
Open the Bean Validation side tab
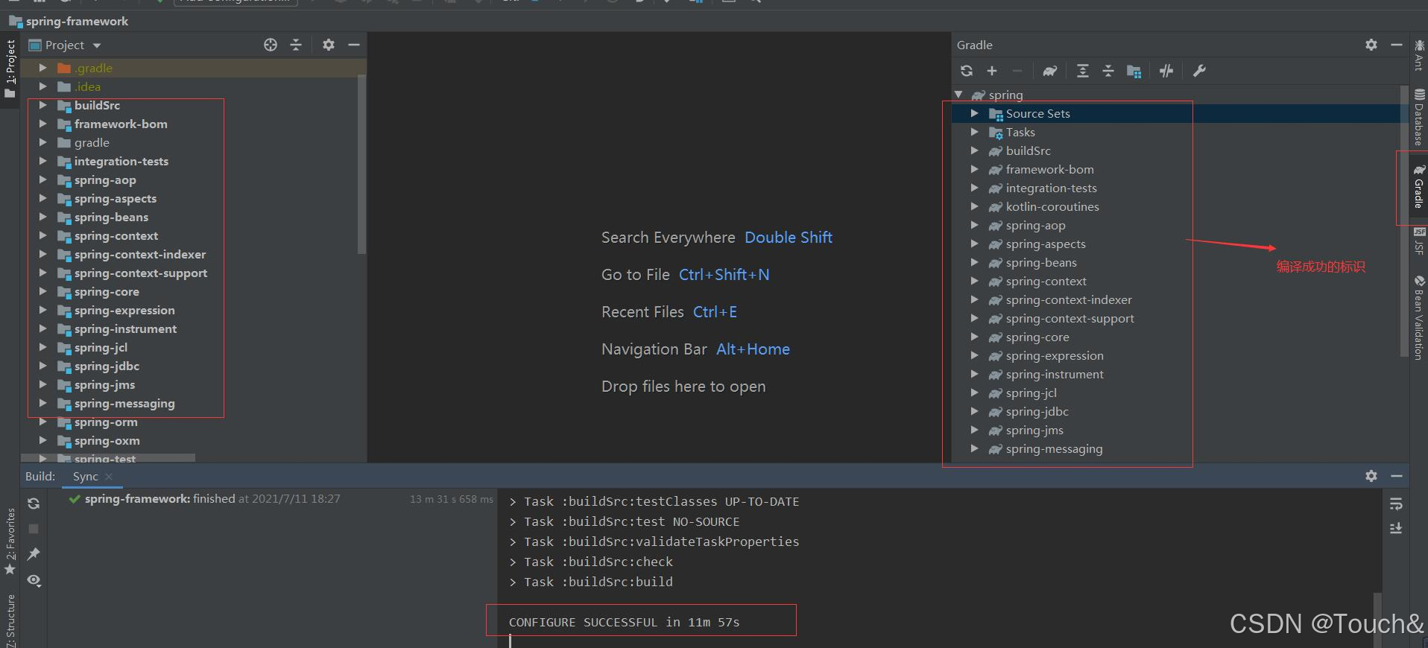pos(1418,318)
